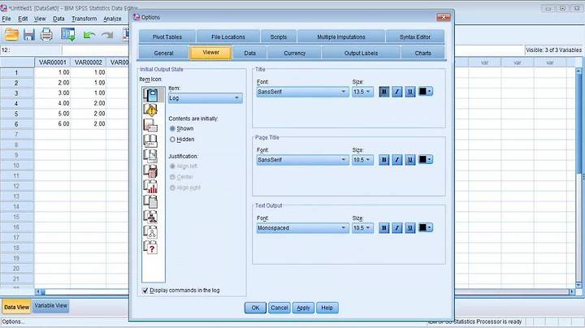
Task: Toggle Underline for the Text Output font
Action: click(410, 228)
